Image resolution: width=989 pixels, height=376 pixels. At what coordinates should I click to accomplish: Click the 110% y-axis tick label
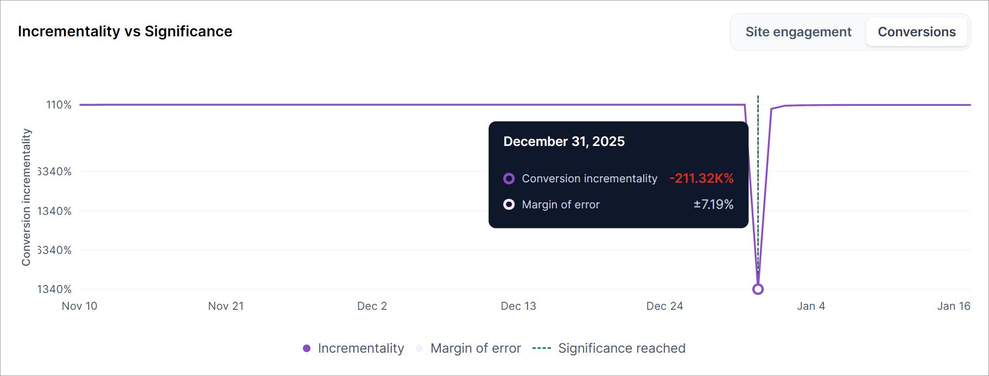59,105
